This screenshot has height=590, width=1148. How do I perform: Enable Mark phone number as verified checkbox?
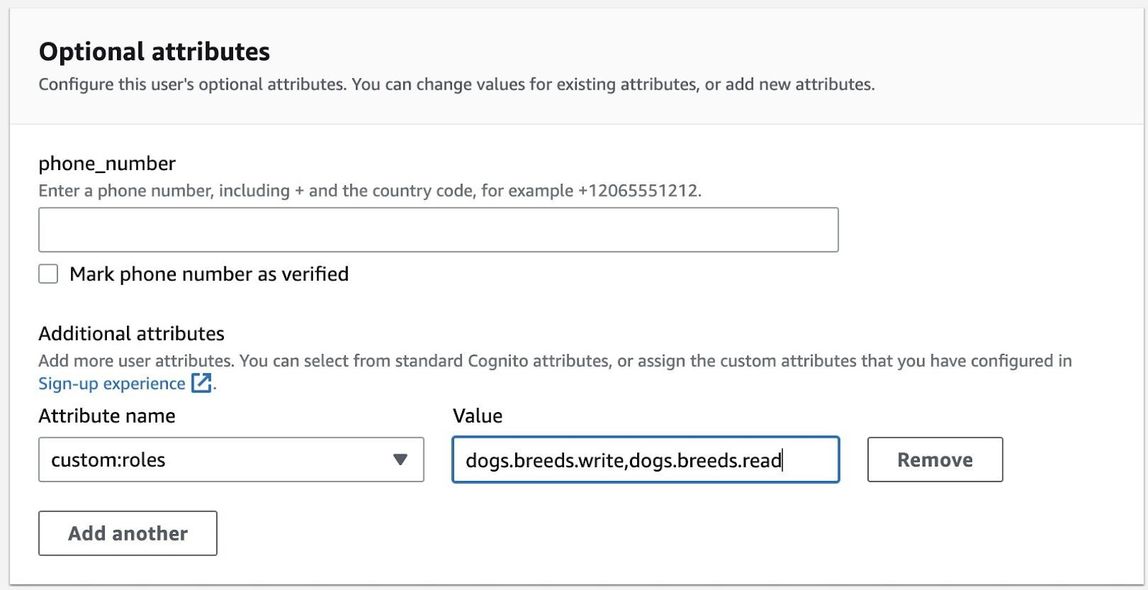(x=48, y=274)
